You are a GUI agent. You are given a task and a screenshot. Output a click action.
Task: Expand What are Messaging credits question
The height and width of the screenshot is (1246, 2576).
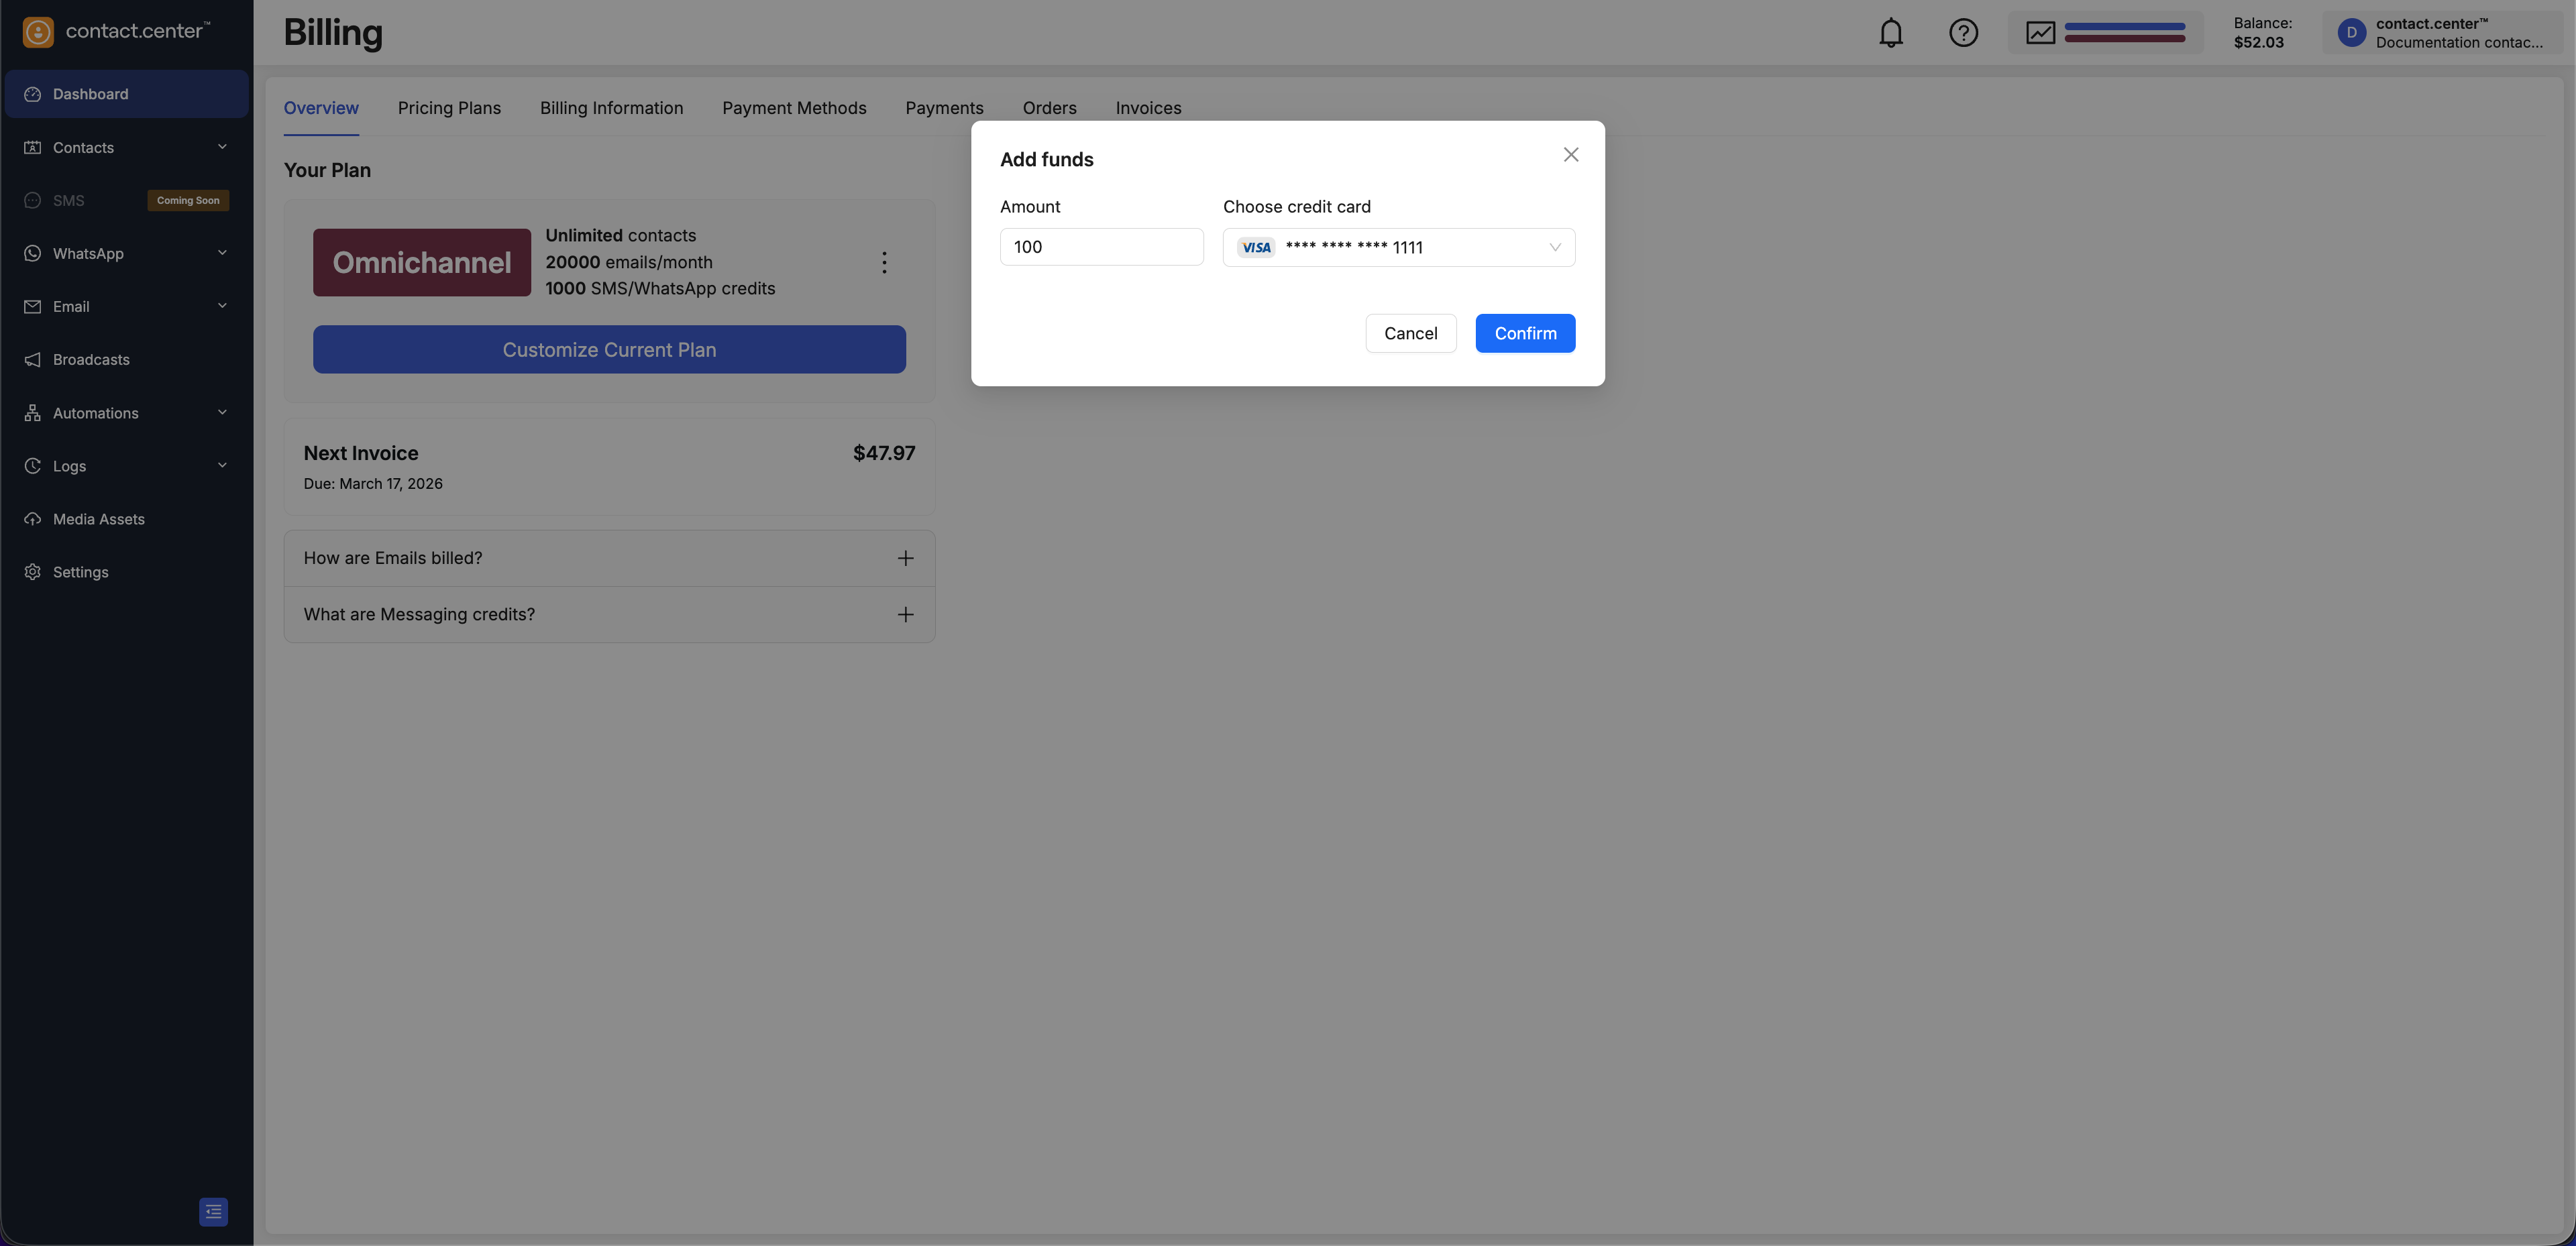tap(905, 614)
